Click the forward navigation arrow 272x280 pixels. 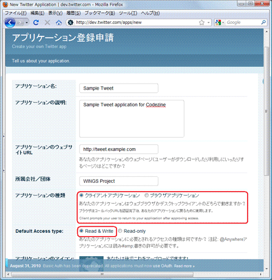[x=20, y=23]
